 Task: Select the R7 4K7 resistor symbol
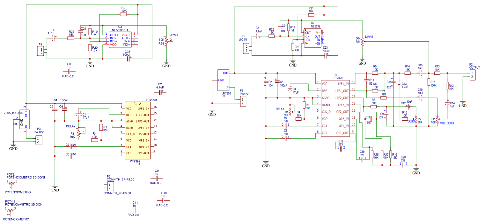[384, 98]
